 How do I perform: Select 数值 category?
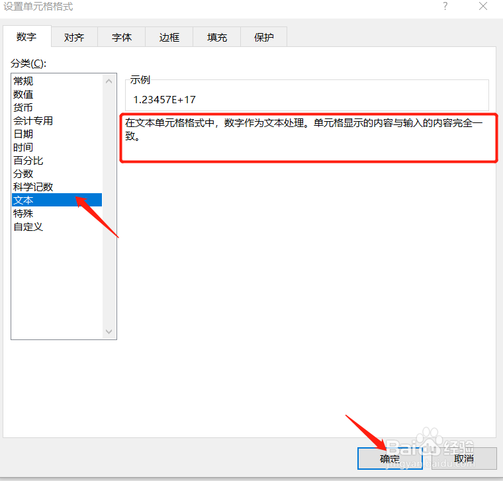click(x=57, y=94)
